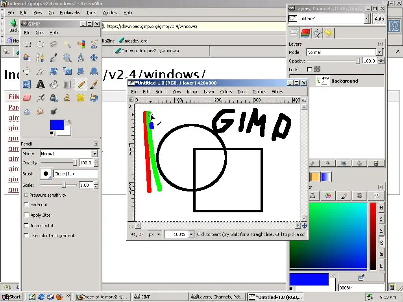Screen dimensions: 403x302
Task: Select the Airbrush tool
Action: point(41,98)
